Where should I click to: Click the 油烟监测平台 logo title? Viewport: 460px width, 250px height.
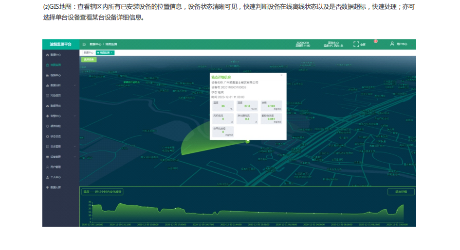pyautogui.click(x=61, y=44)
